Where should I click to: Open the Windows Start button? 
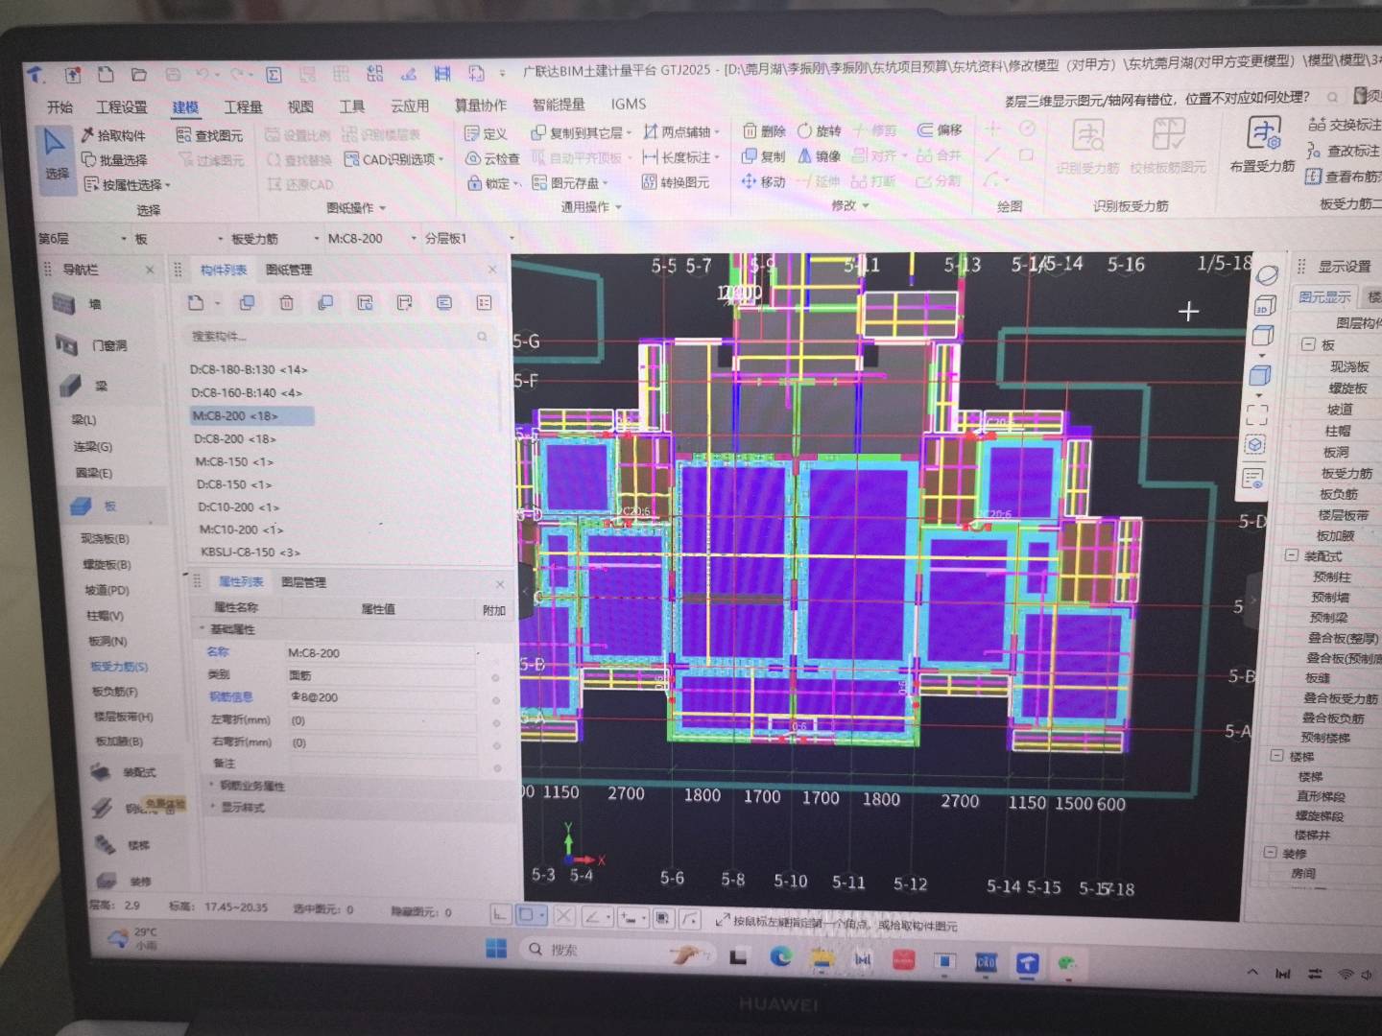(x=496, y=949)
